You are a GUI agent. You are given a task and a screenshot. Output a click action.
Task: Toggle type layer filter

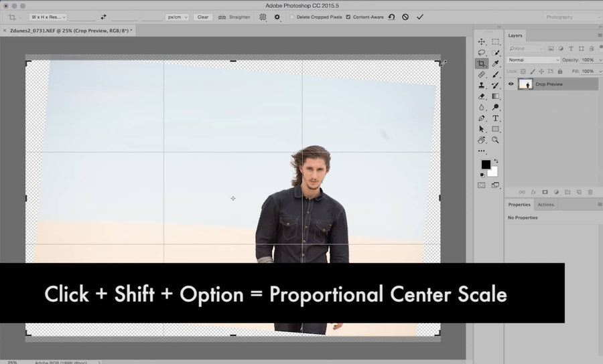(x=571, y=49)
